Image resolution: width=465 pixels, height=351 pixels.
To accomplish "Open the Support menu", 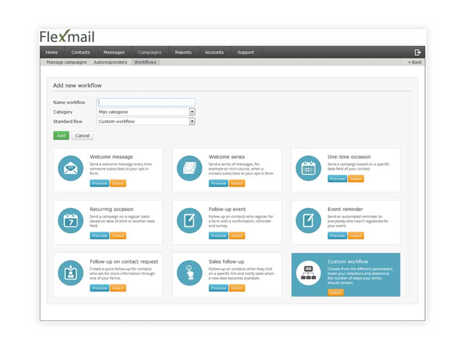I will [245, 52].
